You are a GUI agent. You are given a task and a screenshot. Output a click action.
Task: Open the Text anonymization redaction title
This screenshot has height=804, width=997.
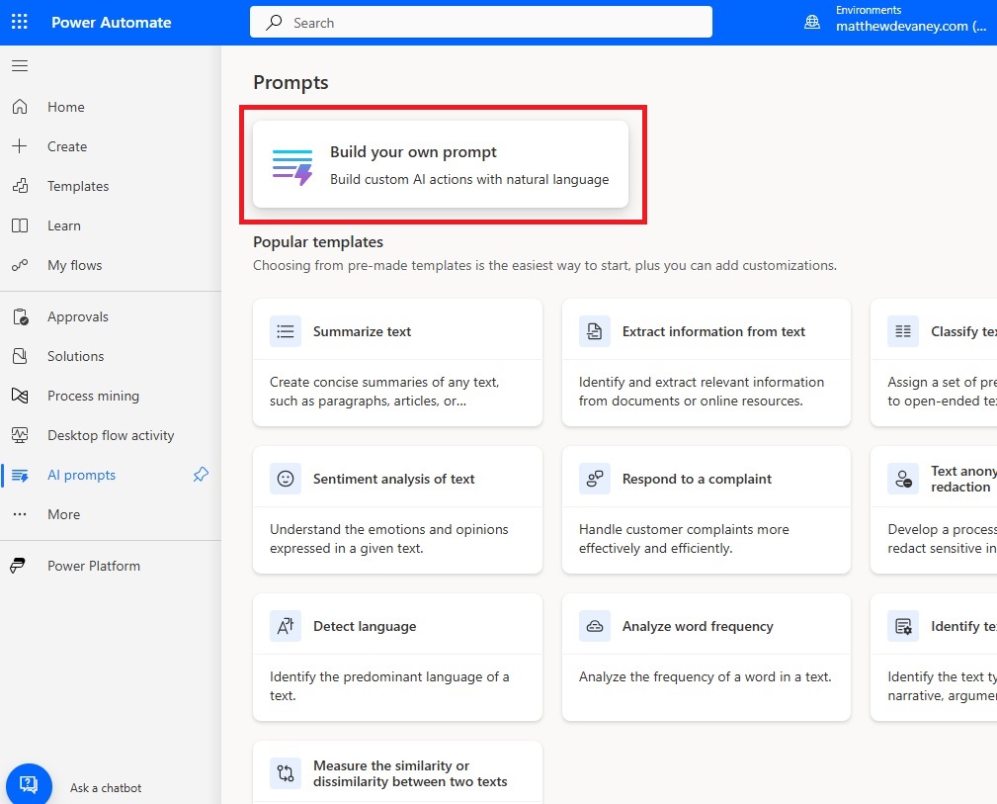[x=964, y=479]
